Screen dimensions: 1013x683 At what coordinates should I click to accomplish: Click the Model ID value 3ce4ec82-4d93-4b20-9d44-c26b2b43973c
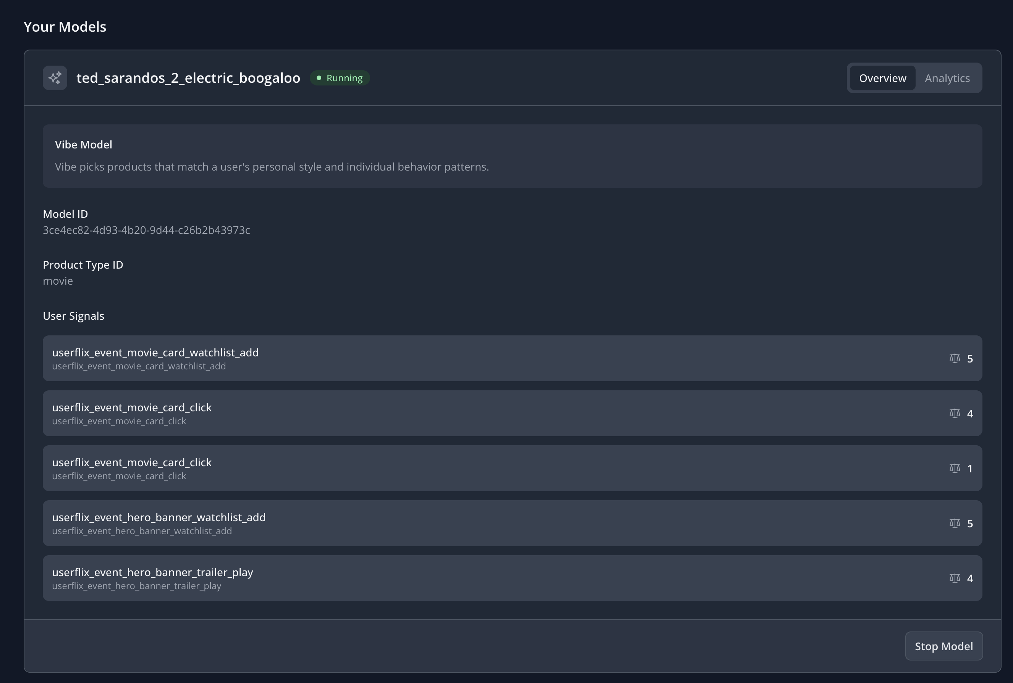(x=146, y=230)
